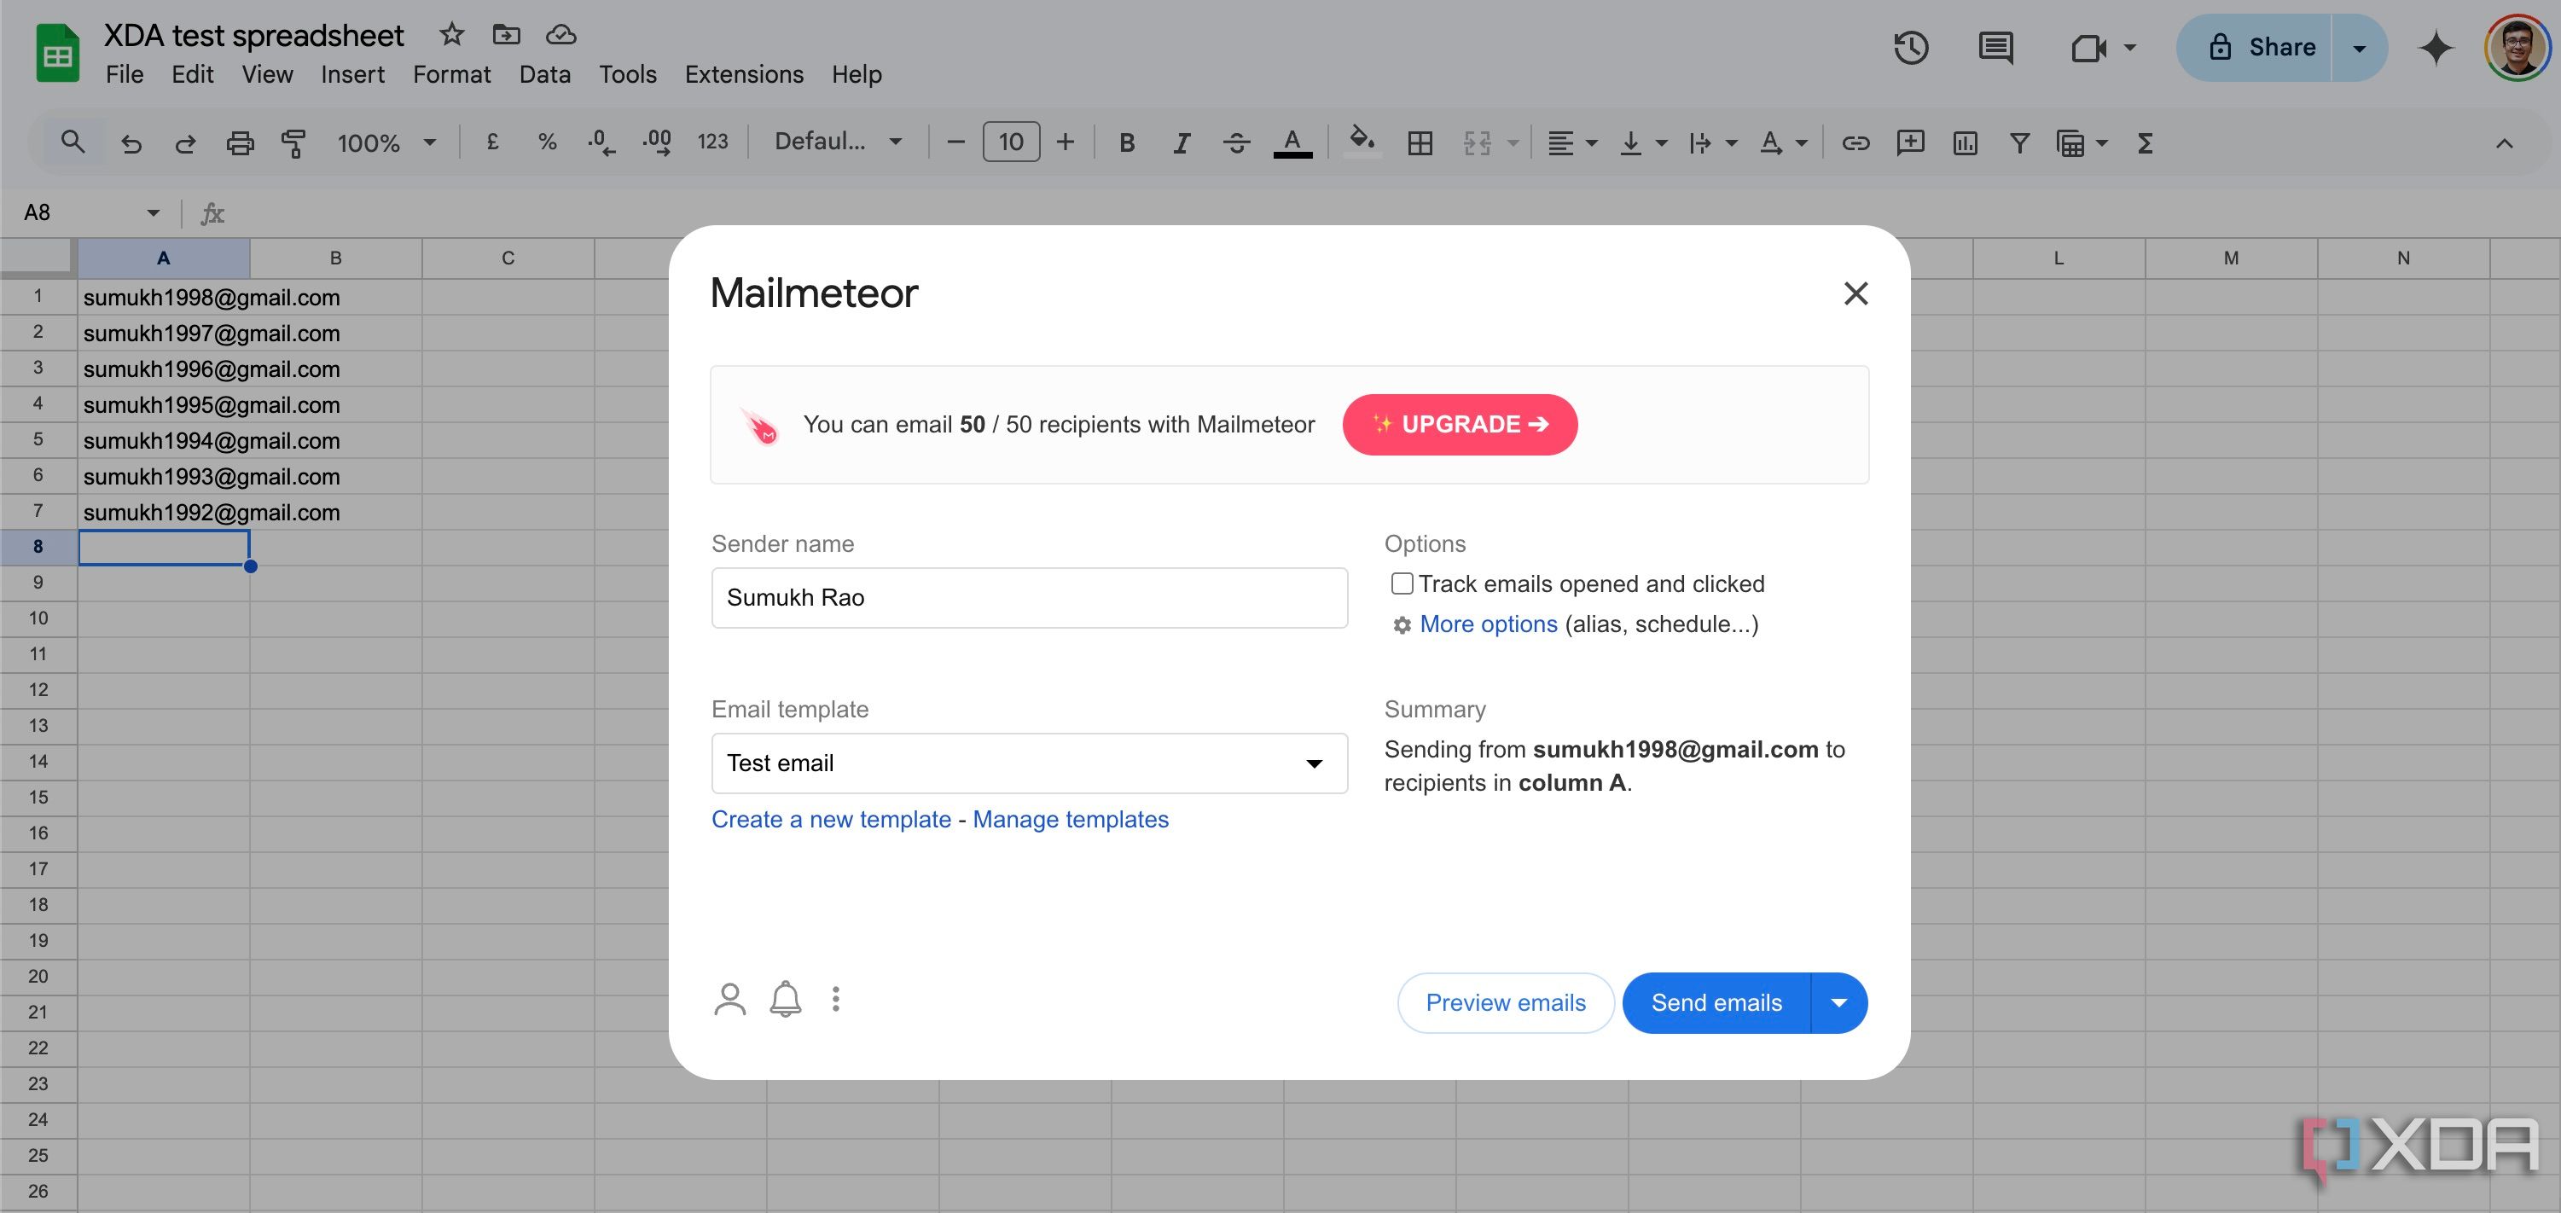Open Mailmeteor three-dot menu

tap(836, 998)
